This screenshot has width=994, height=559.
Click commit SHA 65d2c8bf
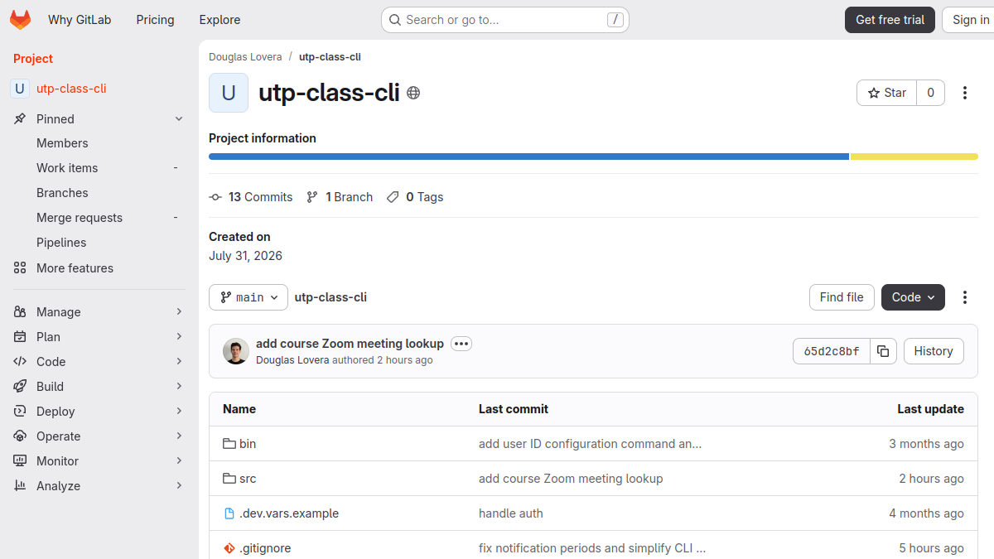[x=832, y=351]
